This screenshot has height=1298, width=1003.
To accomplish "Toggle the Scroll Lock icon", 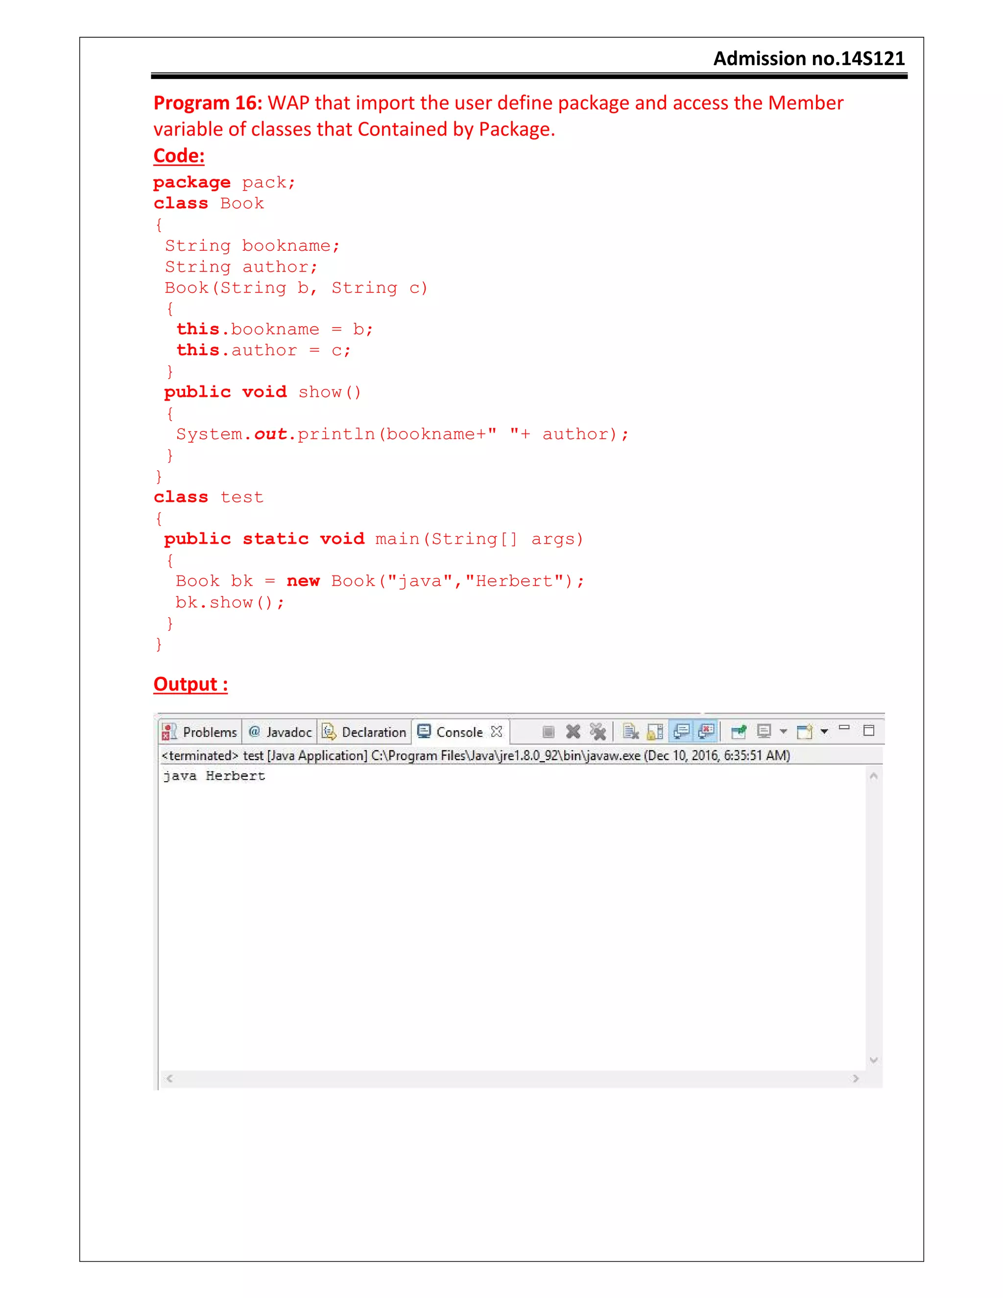I will coord(655,732).
